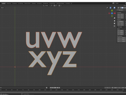Viewport: 126px width, 95px height.
Task: Click frame 100 on the timeline ruler
Action: [x=40, y=90]
